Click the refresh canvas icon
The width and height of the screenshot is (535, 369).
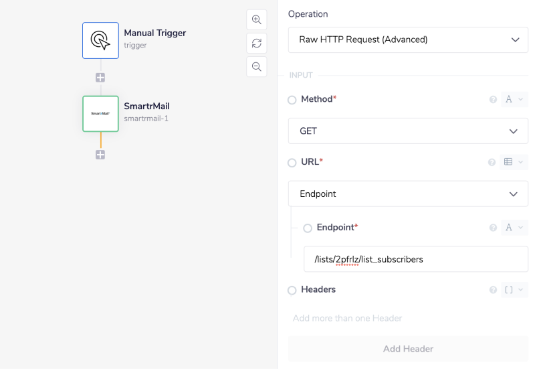coord(257,43)
